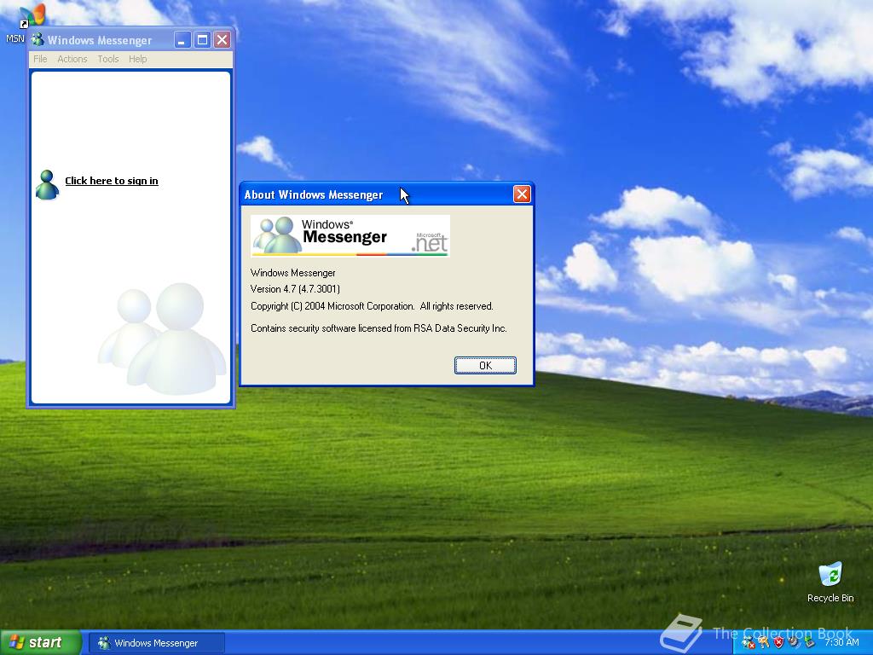
Task: Click OK in About Windows Messenger dialog
Action: [485, 365]
